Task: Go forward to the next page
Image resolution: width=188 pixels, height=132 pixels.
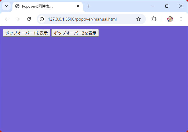Action: 18,19
